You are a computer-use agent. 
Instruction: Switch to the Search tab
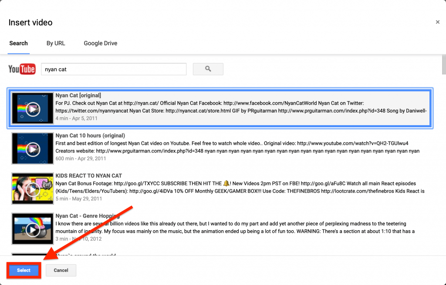coord(18,43)
